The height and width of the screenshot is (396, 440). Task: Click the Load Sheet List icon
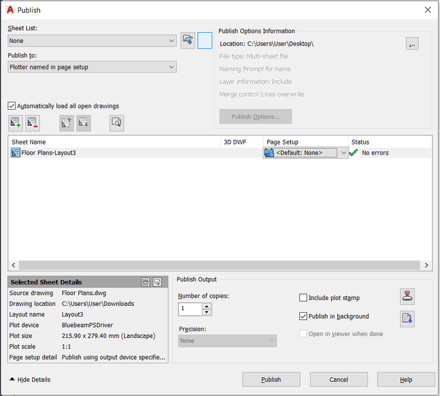coord(188,40)
